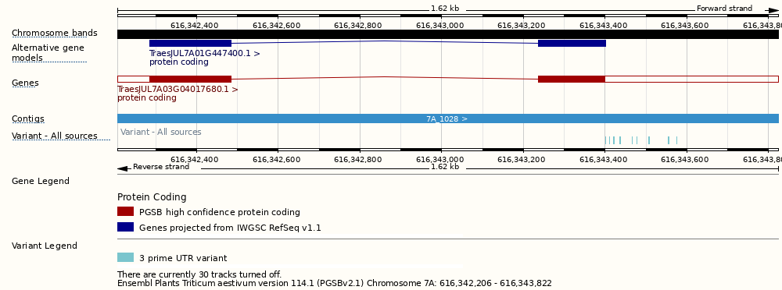Click the black chromosome band bar

tap(448, 34)
